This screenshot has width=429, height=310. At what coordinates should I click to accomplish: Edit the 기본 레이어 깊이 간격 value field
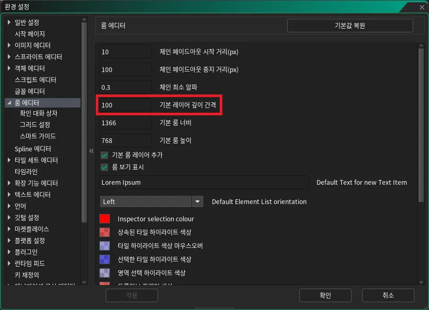pos(125,104)
